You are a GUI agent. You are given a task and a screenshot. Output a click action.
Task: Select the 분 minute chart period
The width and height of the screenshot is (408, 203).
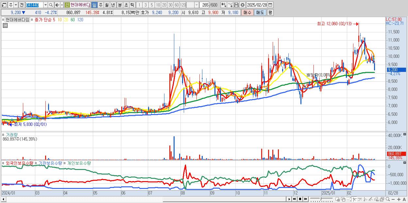click(x=120, y=5)
